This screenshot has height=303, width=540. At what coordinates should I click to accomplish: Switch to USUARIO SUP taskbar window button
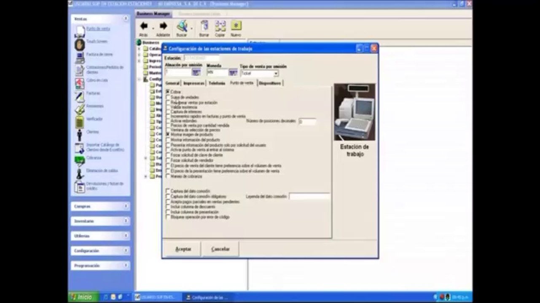tap(157, 297)
